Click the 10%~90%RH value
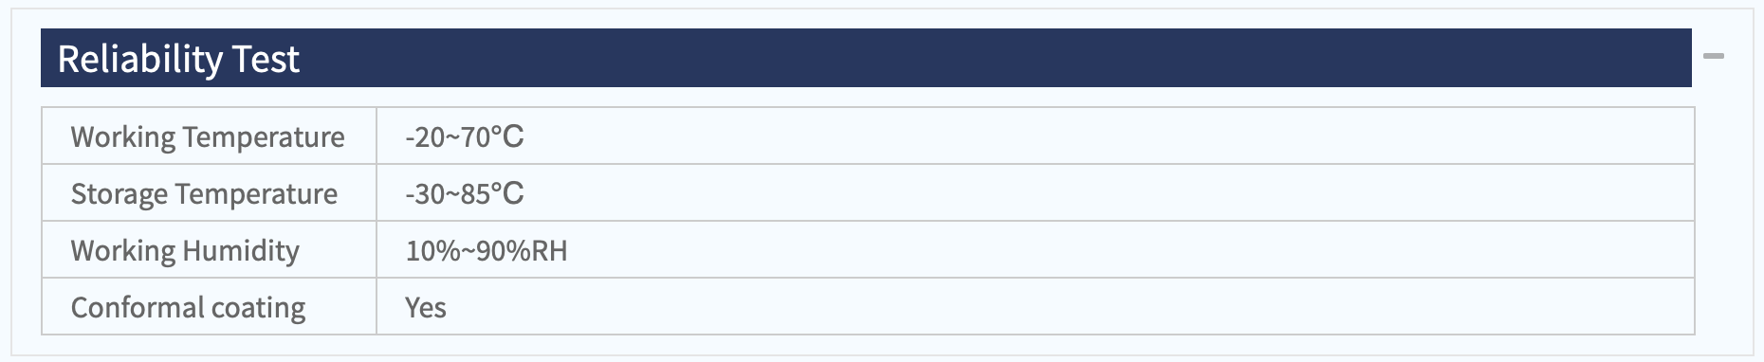This screenshot has width=1764, height=362. tap(486, 251)
